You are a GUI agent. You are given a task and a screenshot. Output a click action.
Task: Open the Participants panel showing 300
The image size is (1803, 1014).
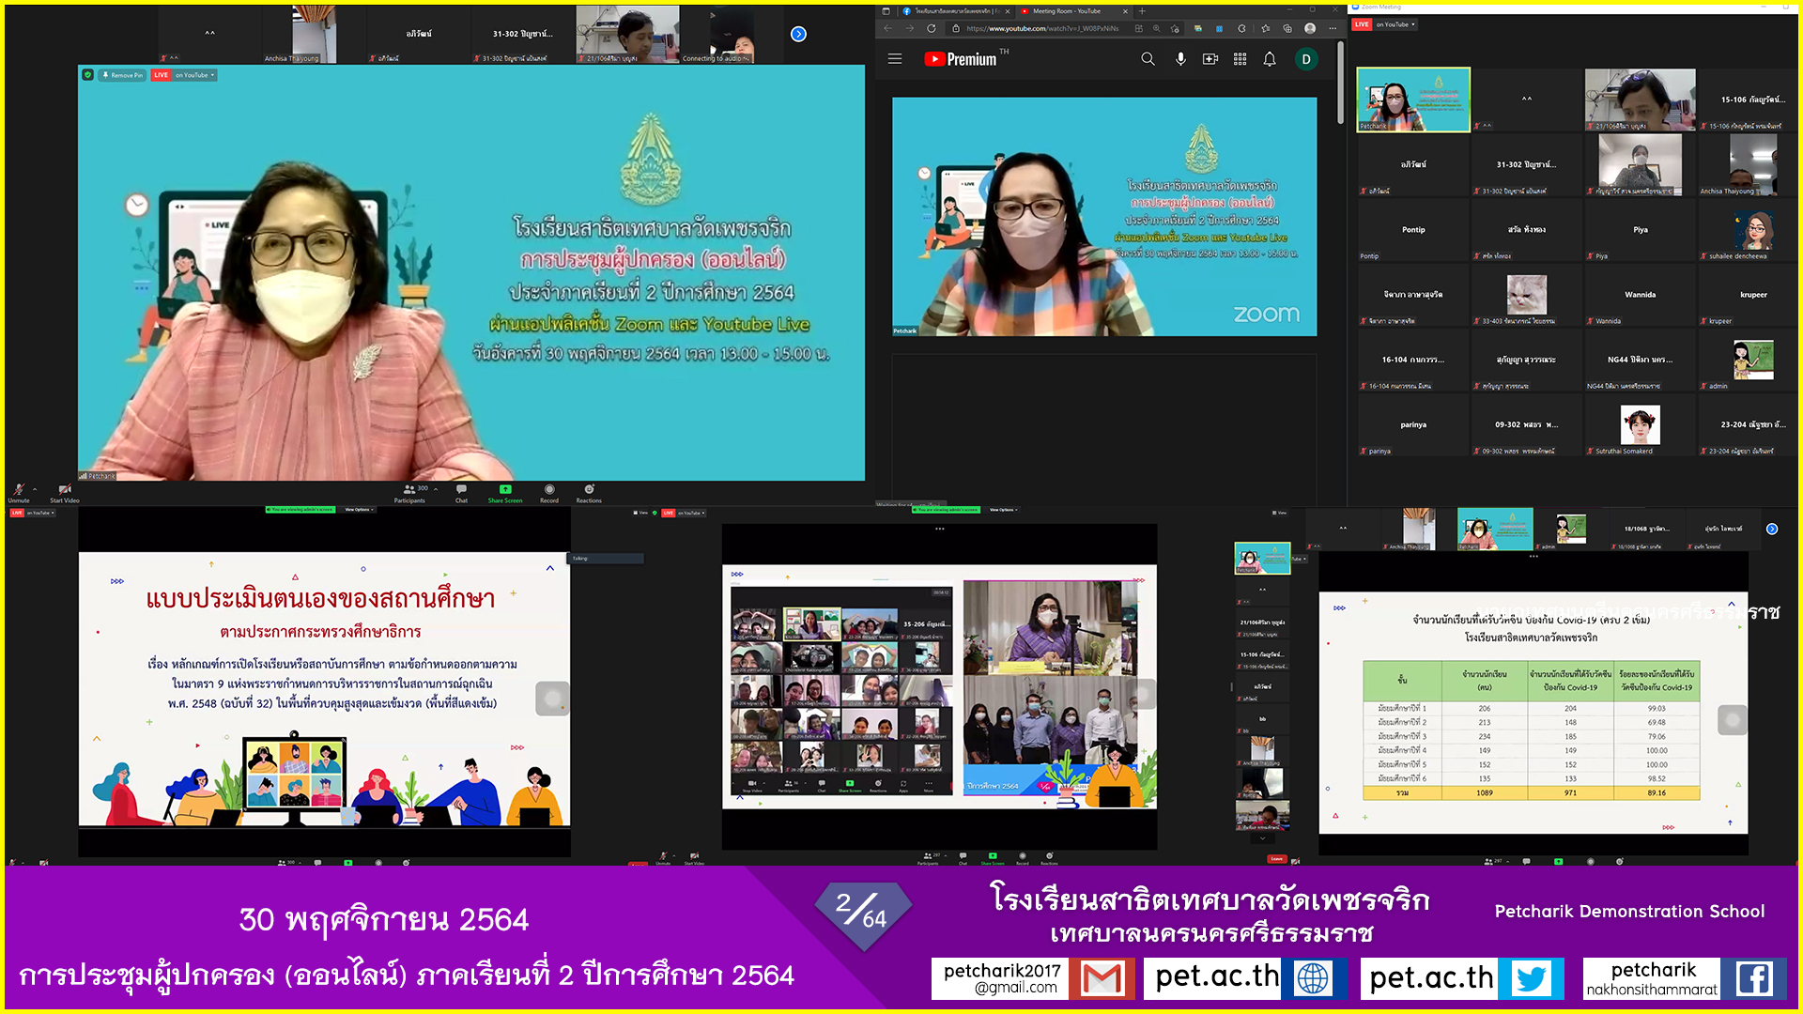[x=409, y=493]
